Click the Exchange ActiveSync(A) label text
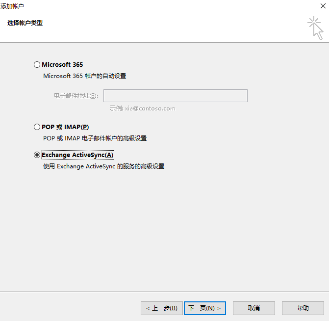This screenshot has width=329, height=321. (77, 155)
